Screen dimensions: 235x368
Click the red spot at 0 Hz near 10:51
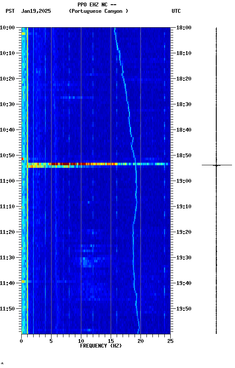23,159
